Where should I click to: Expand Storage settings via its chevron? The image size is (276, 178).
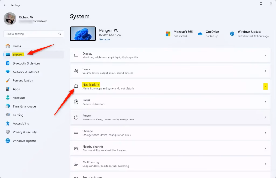coord(265,133)
